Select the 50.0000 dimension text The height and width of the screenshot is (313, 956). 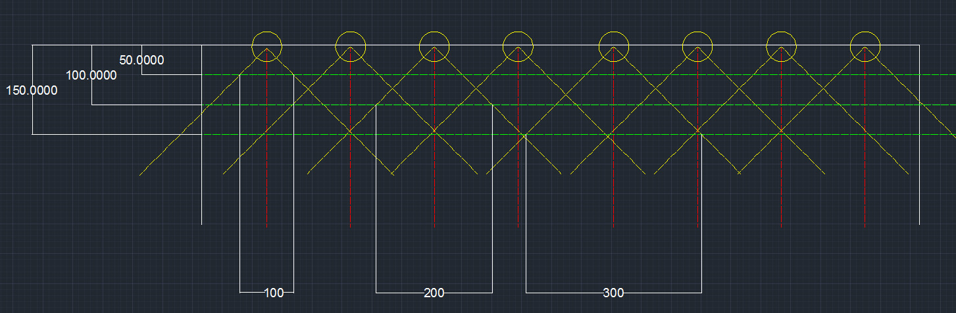[141, 60]
